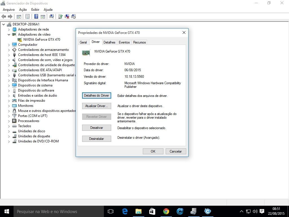Open the Windows Store taskbar icon
The width and height of the screenshot is (289, 217).
coord(152,211)
